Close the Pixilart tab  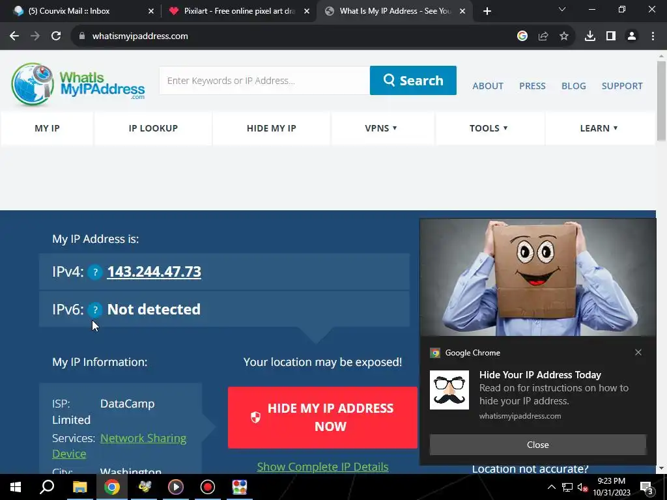(x=307, y=12)
